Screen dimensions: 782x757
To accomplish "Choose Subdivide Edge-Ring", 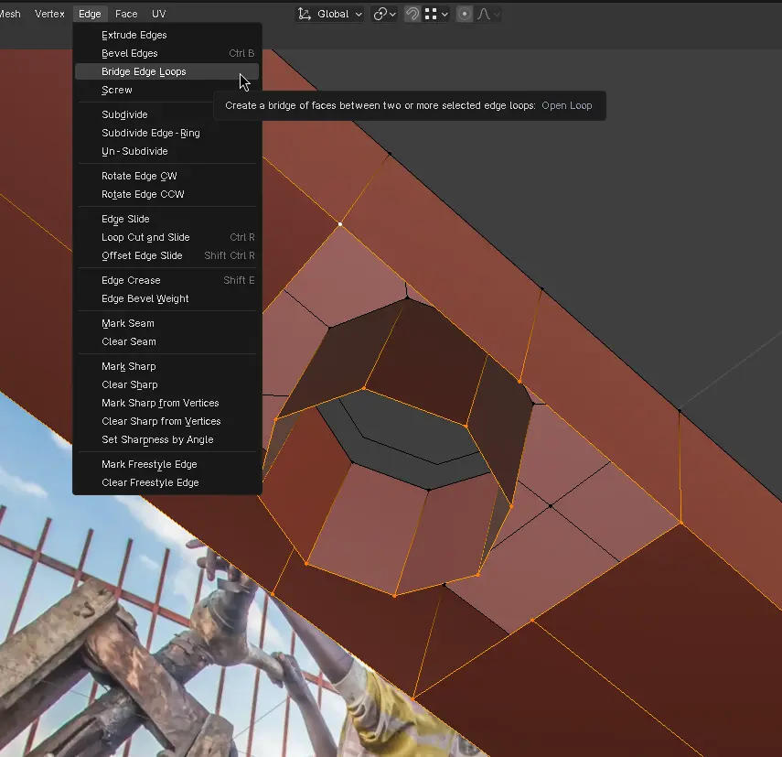I will click(167, 134).
